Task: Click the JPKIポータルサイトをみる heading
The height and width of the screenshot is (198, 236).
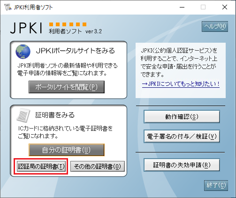Action: (x=76, y=51)
